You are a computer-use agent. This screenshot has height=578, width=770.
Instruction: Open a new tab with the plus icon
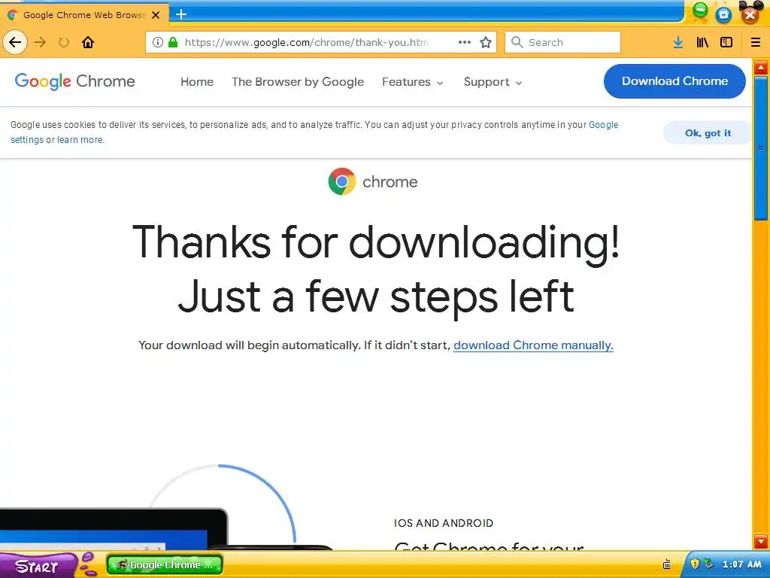tap(181, 14)
